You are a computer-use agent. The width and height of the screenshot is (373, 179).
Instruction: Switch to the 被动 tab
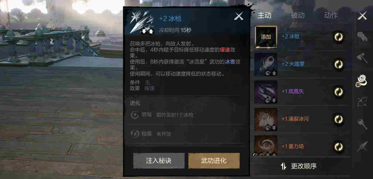coord(298,15)
